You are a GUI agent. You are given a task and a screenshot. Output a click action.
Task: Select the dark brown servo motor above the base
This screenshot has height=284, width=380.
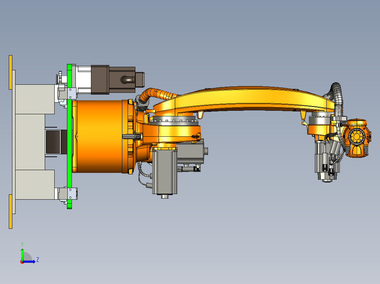pyautogui.click(x=117, y=79)
